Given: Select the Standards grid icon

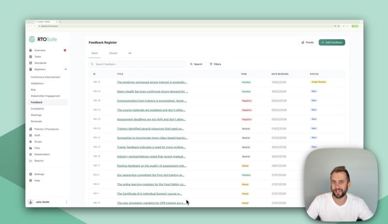Looking at the screenshot, I should coord(31,63).
